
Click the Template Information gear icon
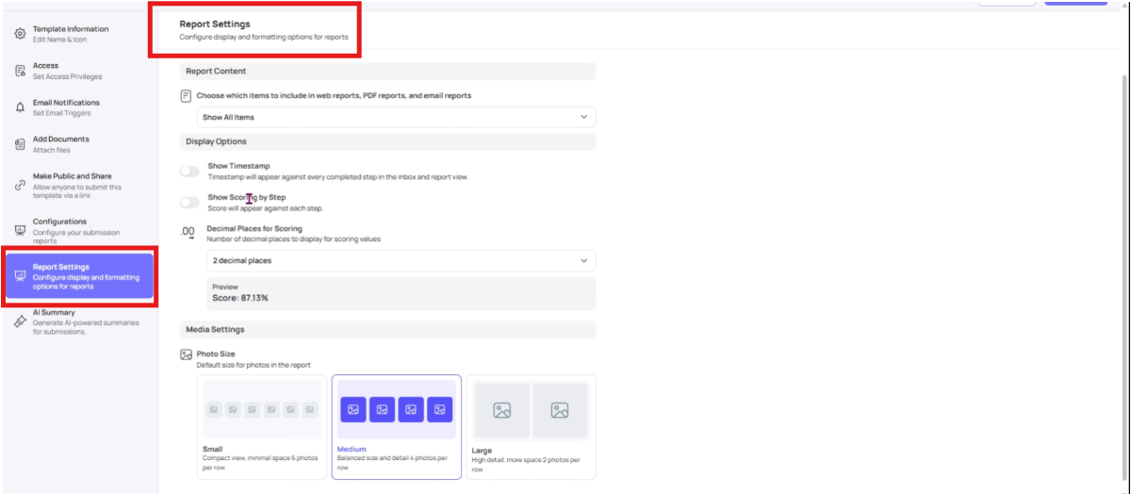20,34
